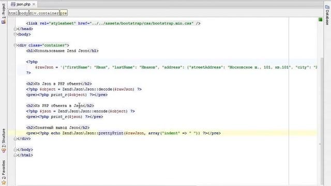Click the print_r($object) line
The width and height of the screenshot is (331, 186).
(x=67, y=95)
